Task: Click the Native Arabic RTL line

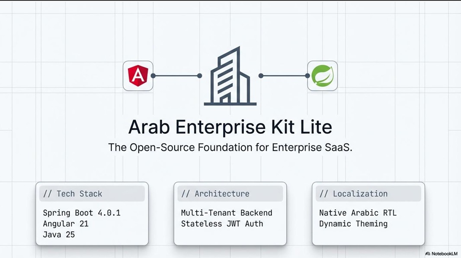Action: [x=358, y=213]
